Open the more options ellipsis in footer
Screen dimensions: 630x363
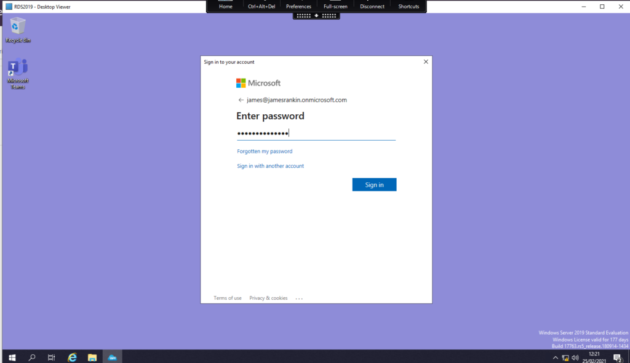point(299,299)
